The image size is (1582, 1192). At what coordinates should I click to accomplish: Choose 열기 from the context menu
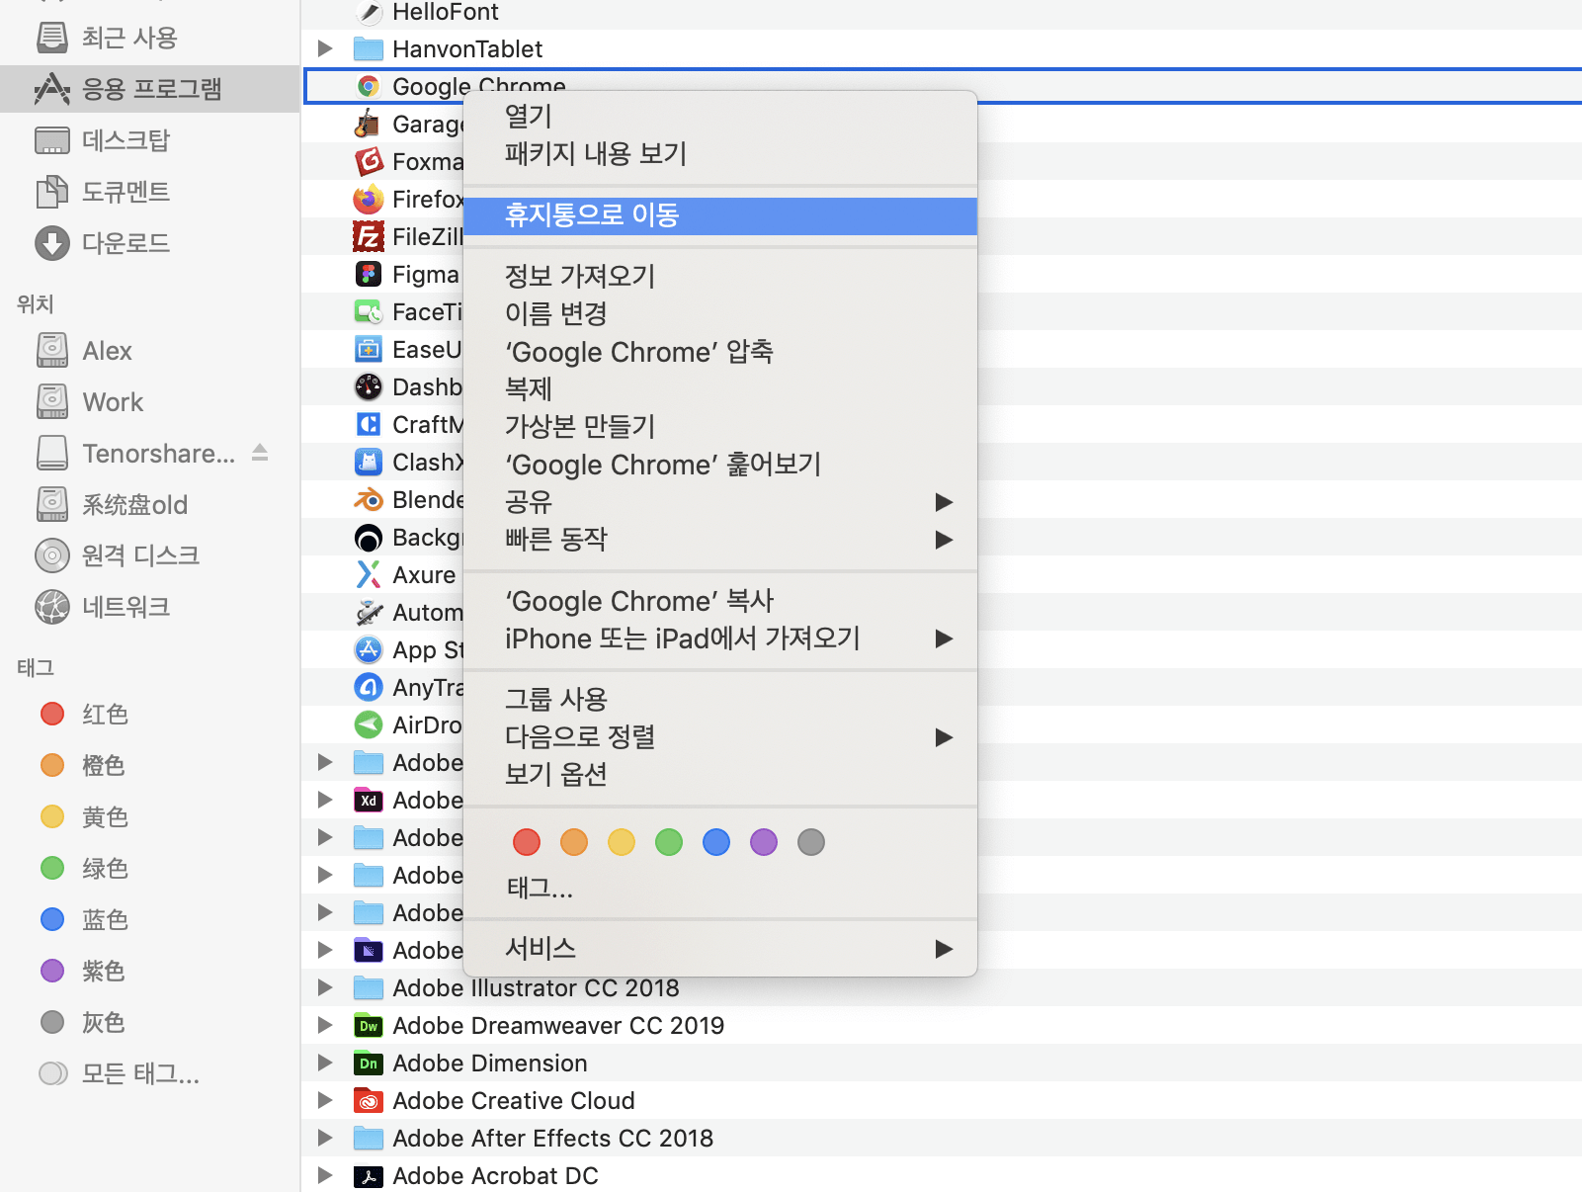720,117
